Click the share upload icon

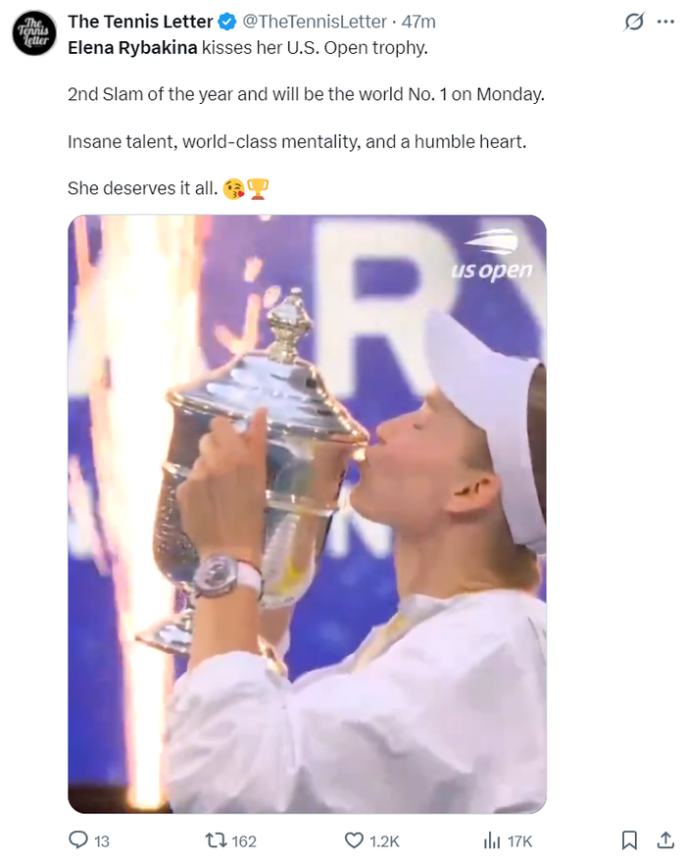tap(665, 840)
